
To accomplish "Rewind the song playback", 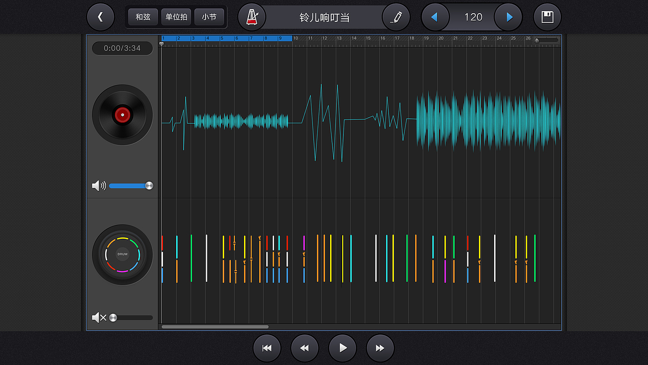I will 305,348.
